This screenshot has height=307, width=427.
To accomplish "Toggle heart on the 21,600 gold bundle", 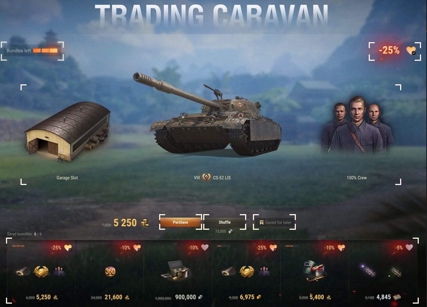I will (137, 247).
